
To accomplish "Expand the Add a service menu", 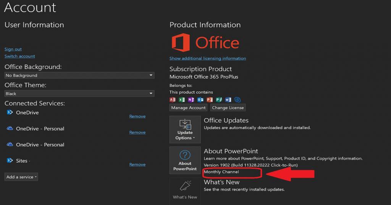I will [x=21, y=177].
